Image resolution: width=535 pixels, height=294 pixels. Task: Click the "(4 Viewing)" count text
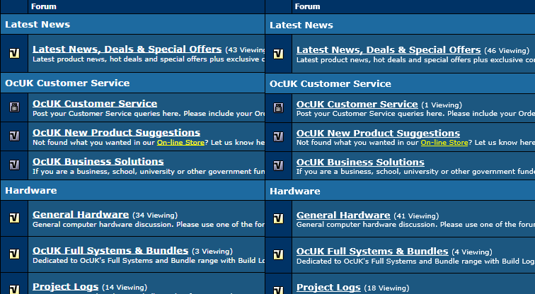pos(472,252)
